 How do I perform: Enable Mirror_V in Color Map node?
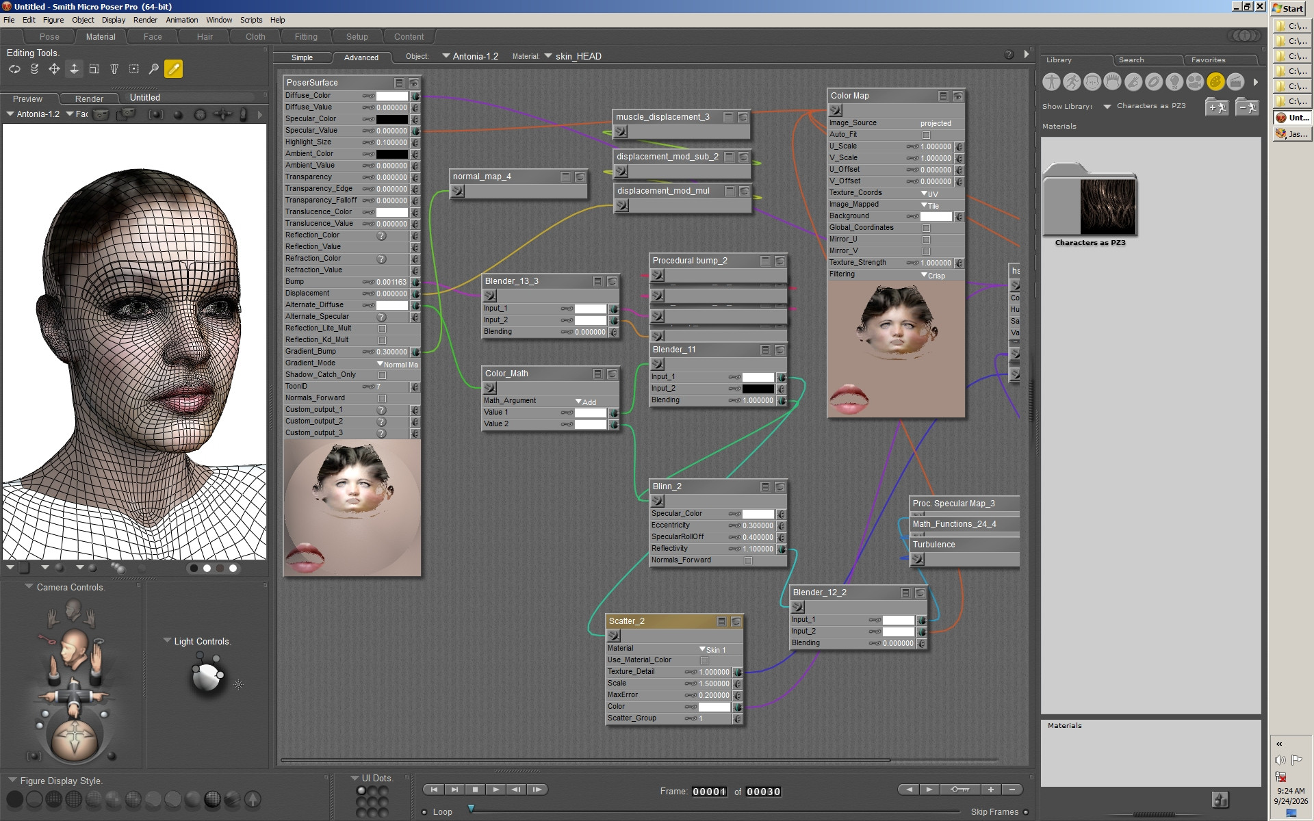coord(926,251)
